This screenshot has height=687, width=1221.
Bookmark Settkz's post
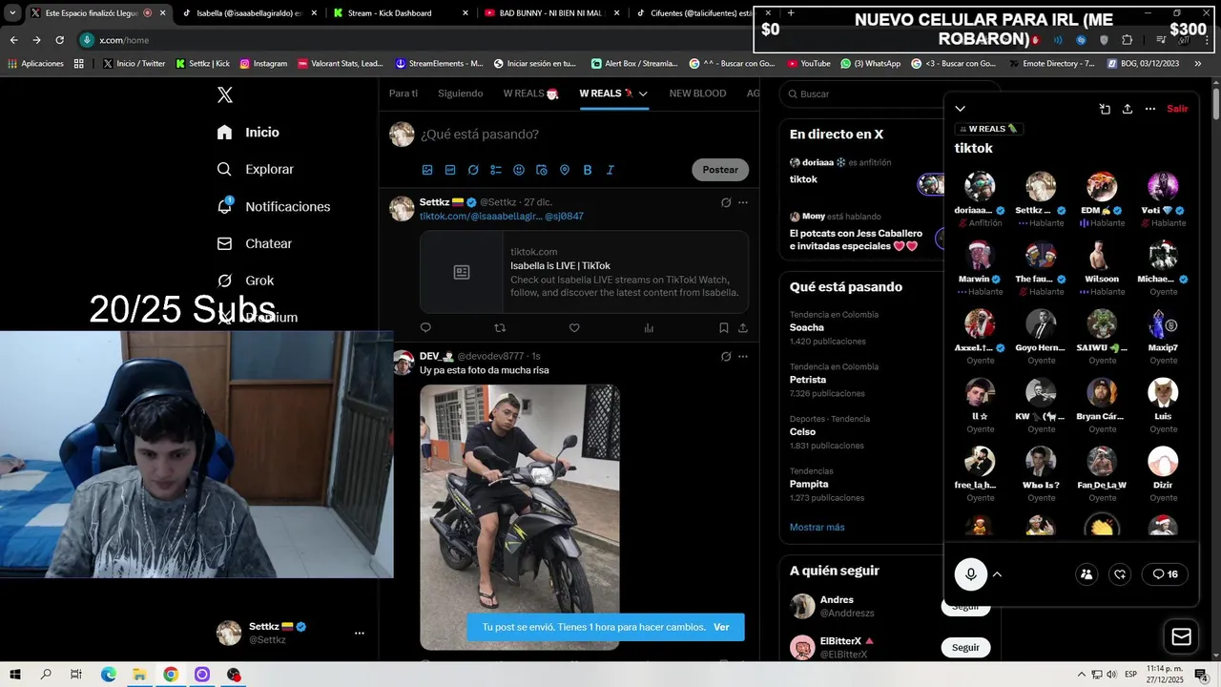coord(724,328)
